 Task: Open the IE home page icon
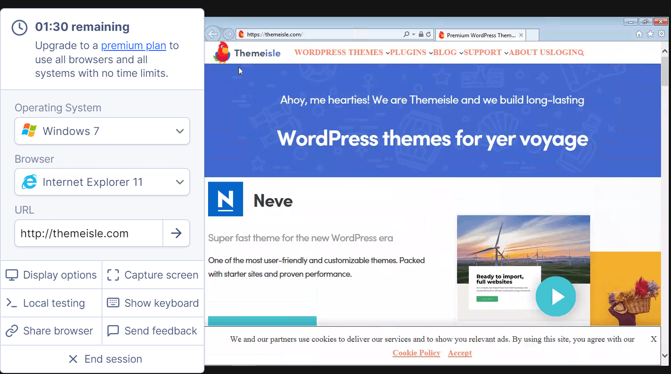[639, 34]
